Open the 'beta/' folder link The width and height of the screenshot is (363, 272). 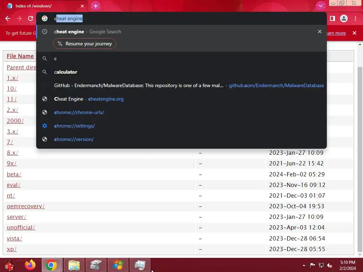[14, 174]
